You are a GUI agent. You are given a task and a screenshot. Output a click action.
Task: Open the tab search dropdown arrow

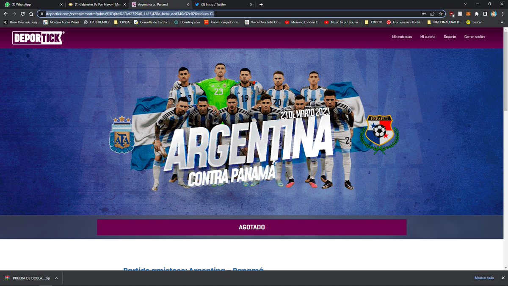[465, 4]
